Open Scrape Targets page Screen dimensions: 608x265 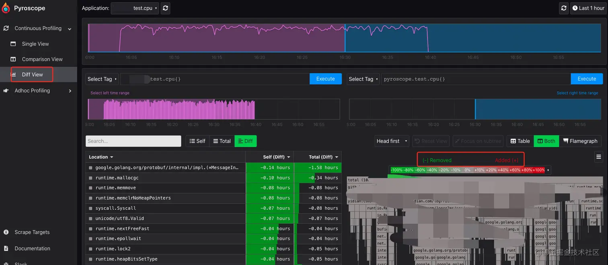click(x=32, y=232)
